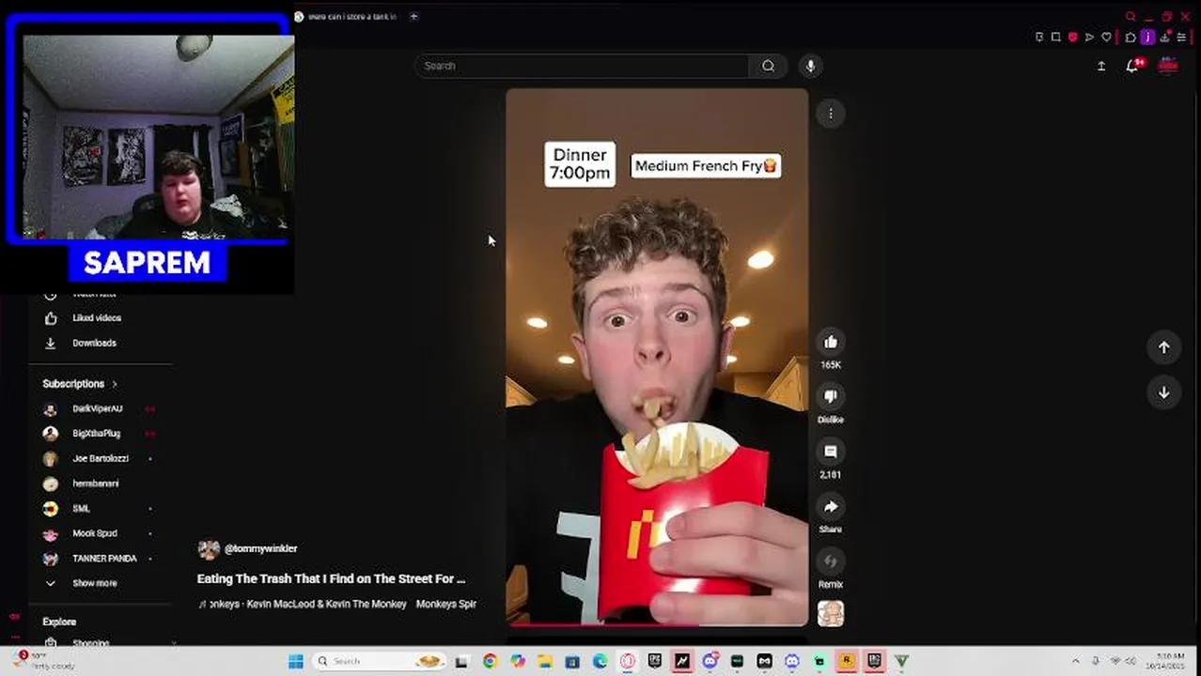Screen dimensions: 1201x676
Task: Open DarkViperAU channel subscription
Action: 99,409
